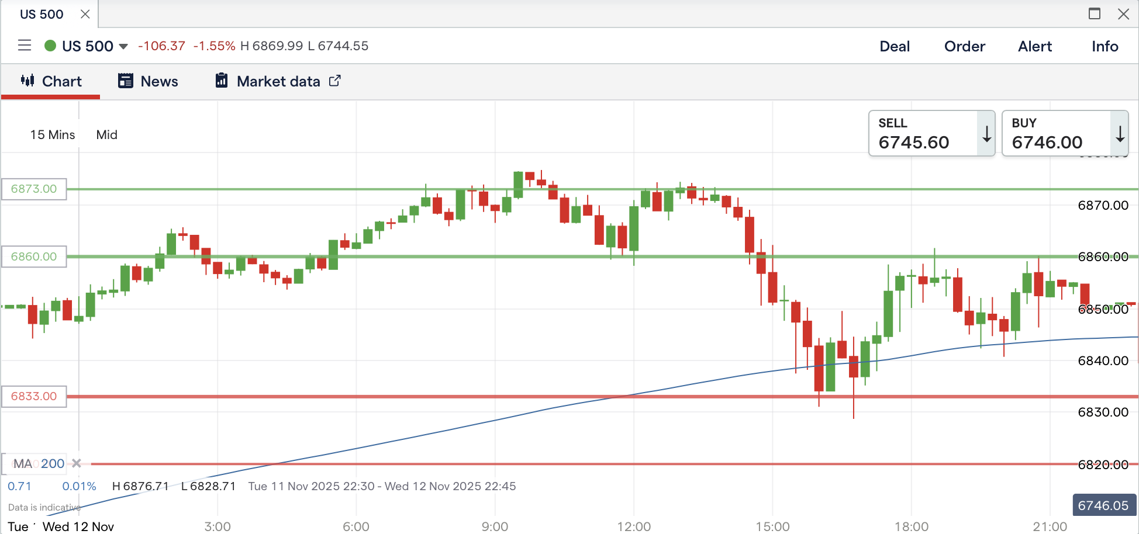Maximize the chart window panel
Viewport: 1139px width, 534px height.
point(1095,13)
